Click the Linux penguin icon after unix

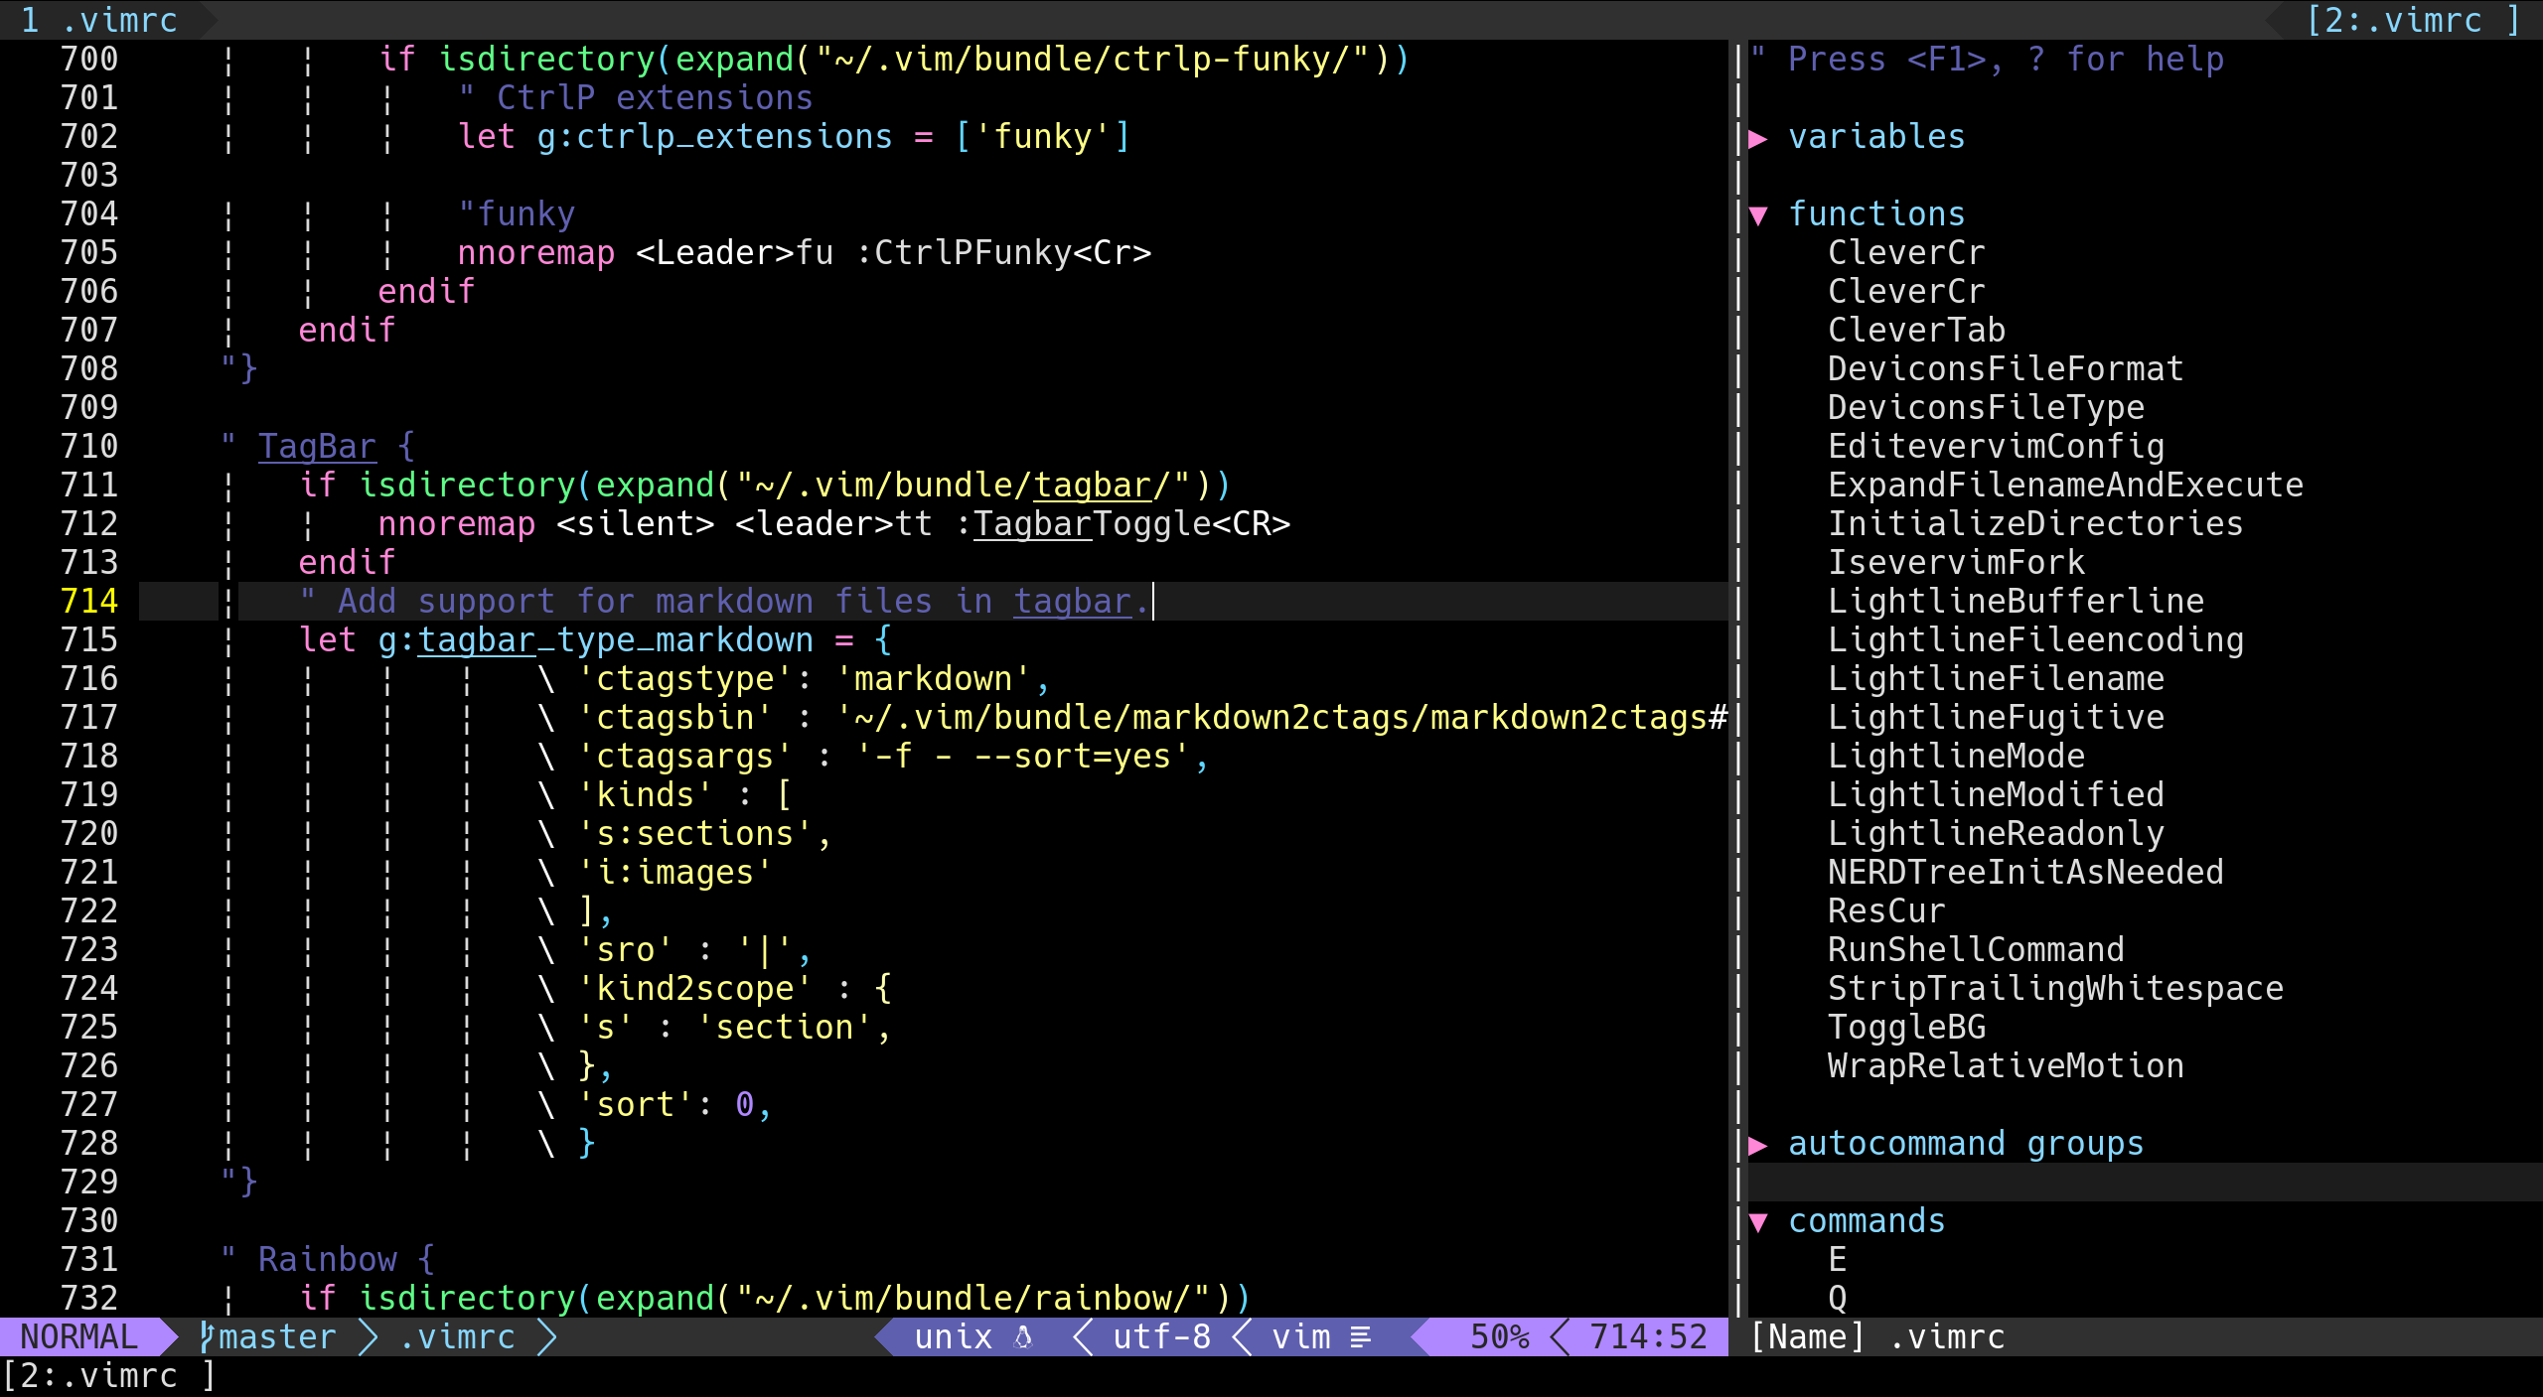tap(1023, 1336)
